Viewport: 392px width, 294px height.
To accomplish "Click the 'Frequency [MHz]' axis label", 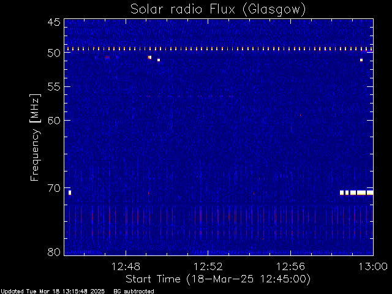I will 35,137.
